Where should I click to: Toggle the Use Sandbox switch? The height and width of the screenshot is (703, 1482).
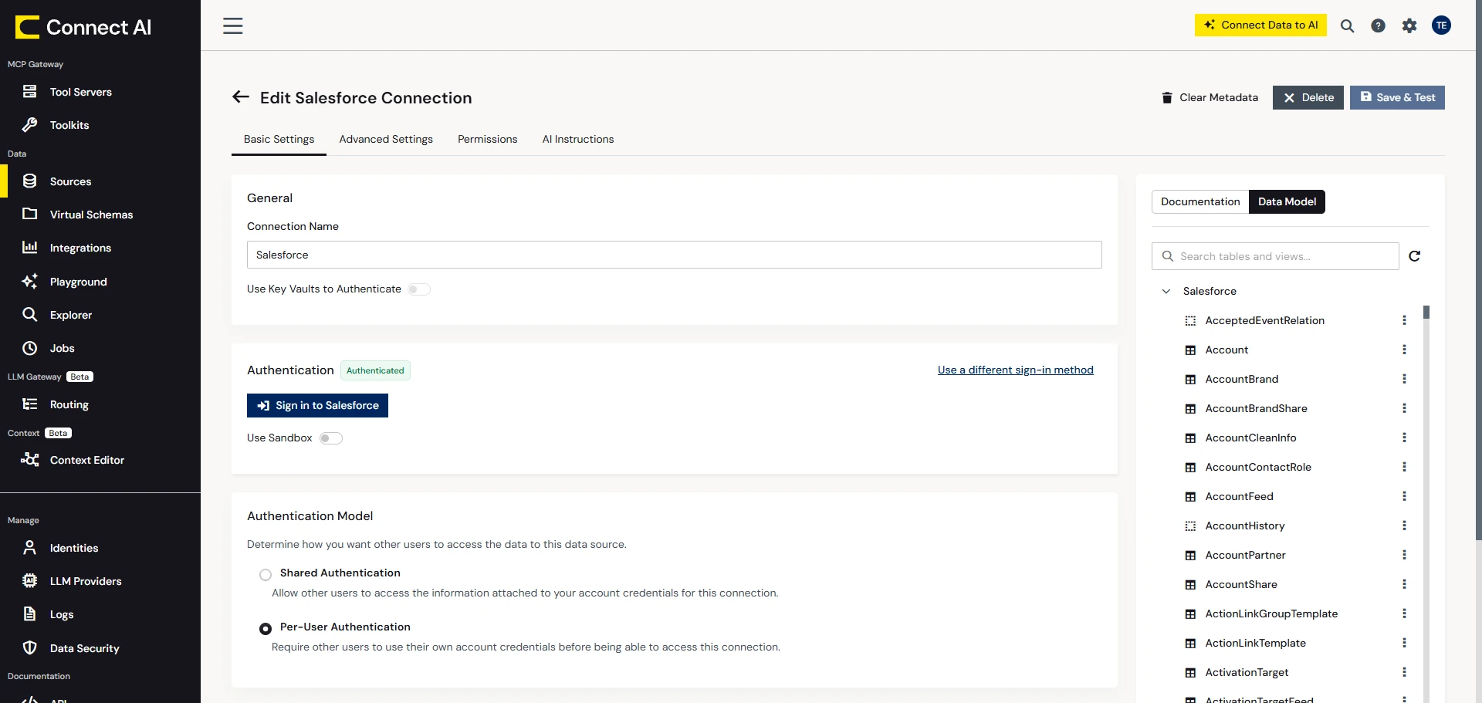click(331, 438)
